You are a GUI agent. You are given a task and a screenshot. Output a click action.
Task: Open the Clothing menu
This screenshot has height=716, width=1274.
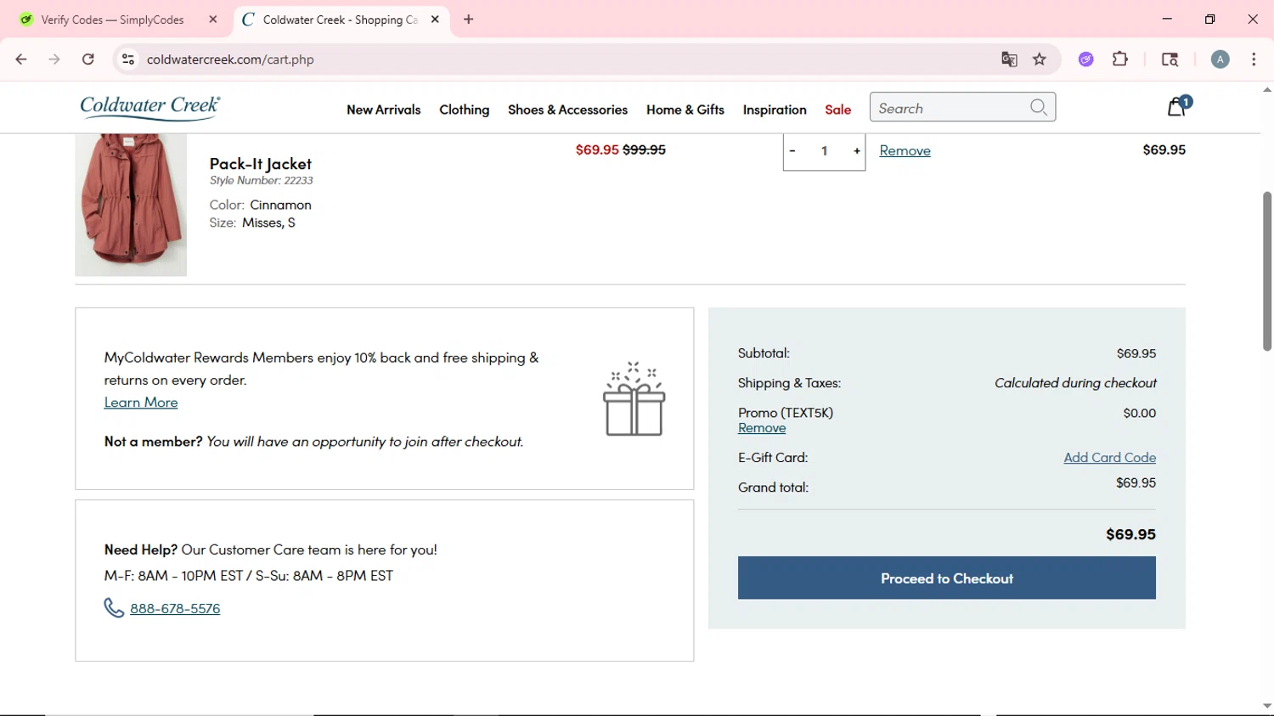click(465, 110)
